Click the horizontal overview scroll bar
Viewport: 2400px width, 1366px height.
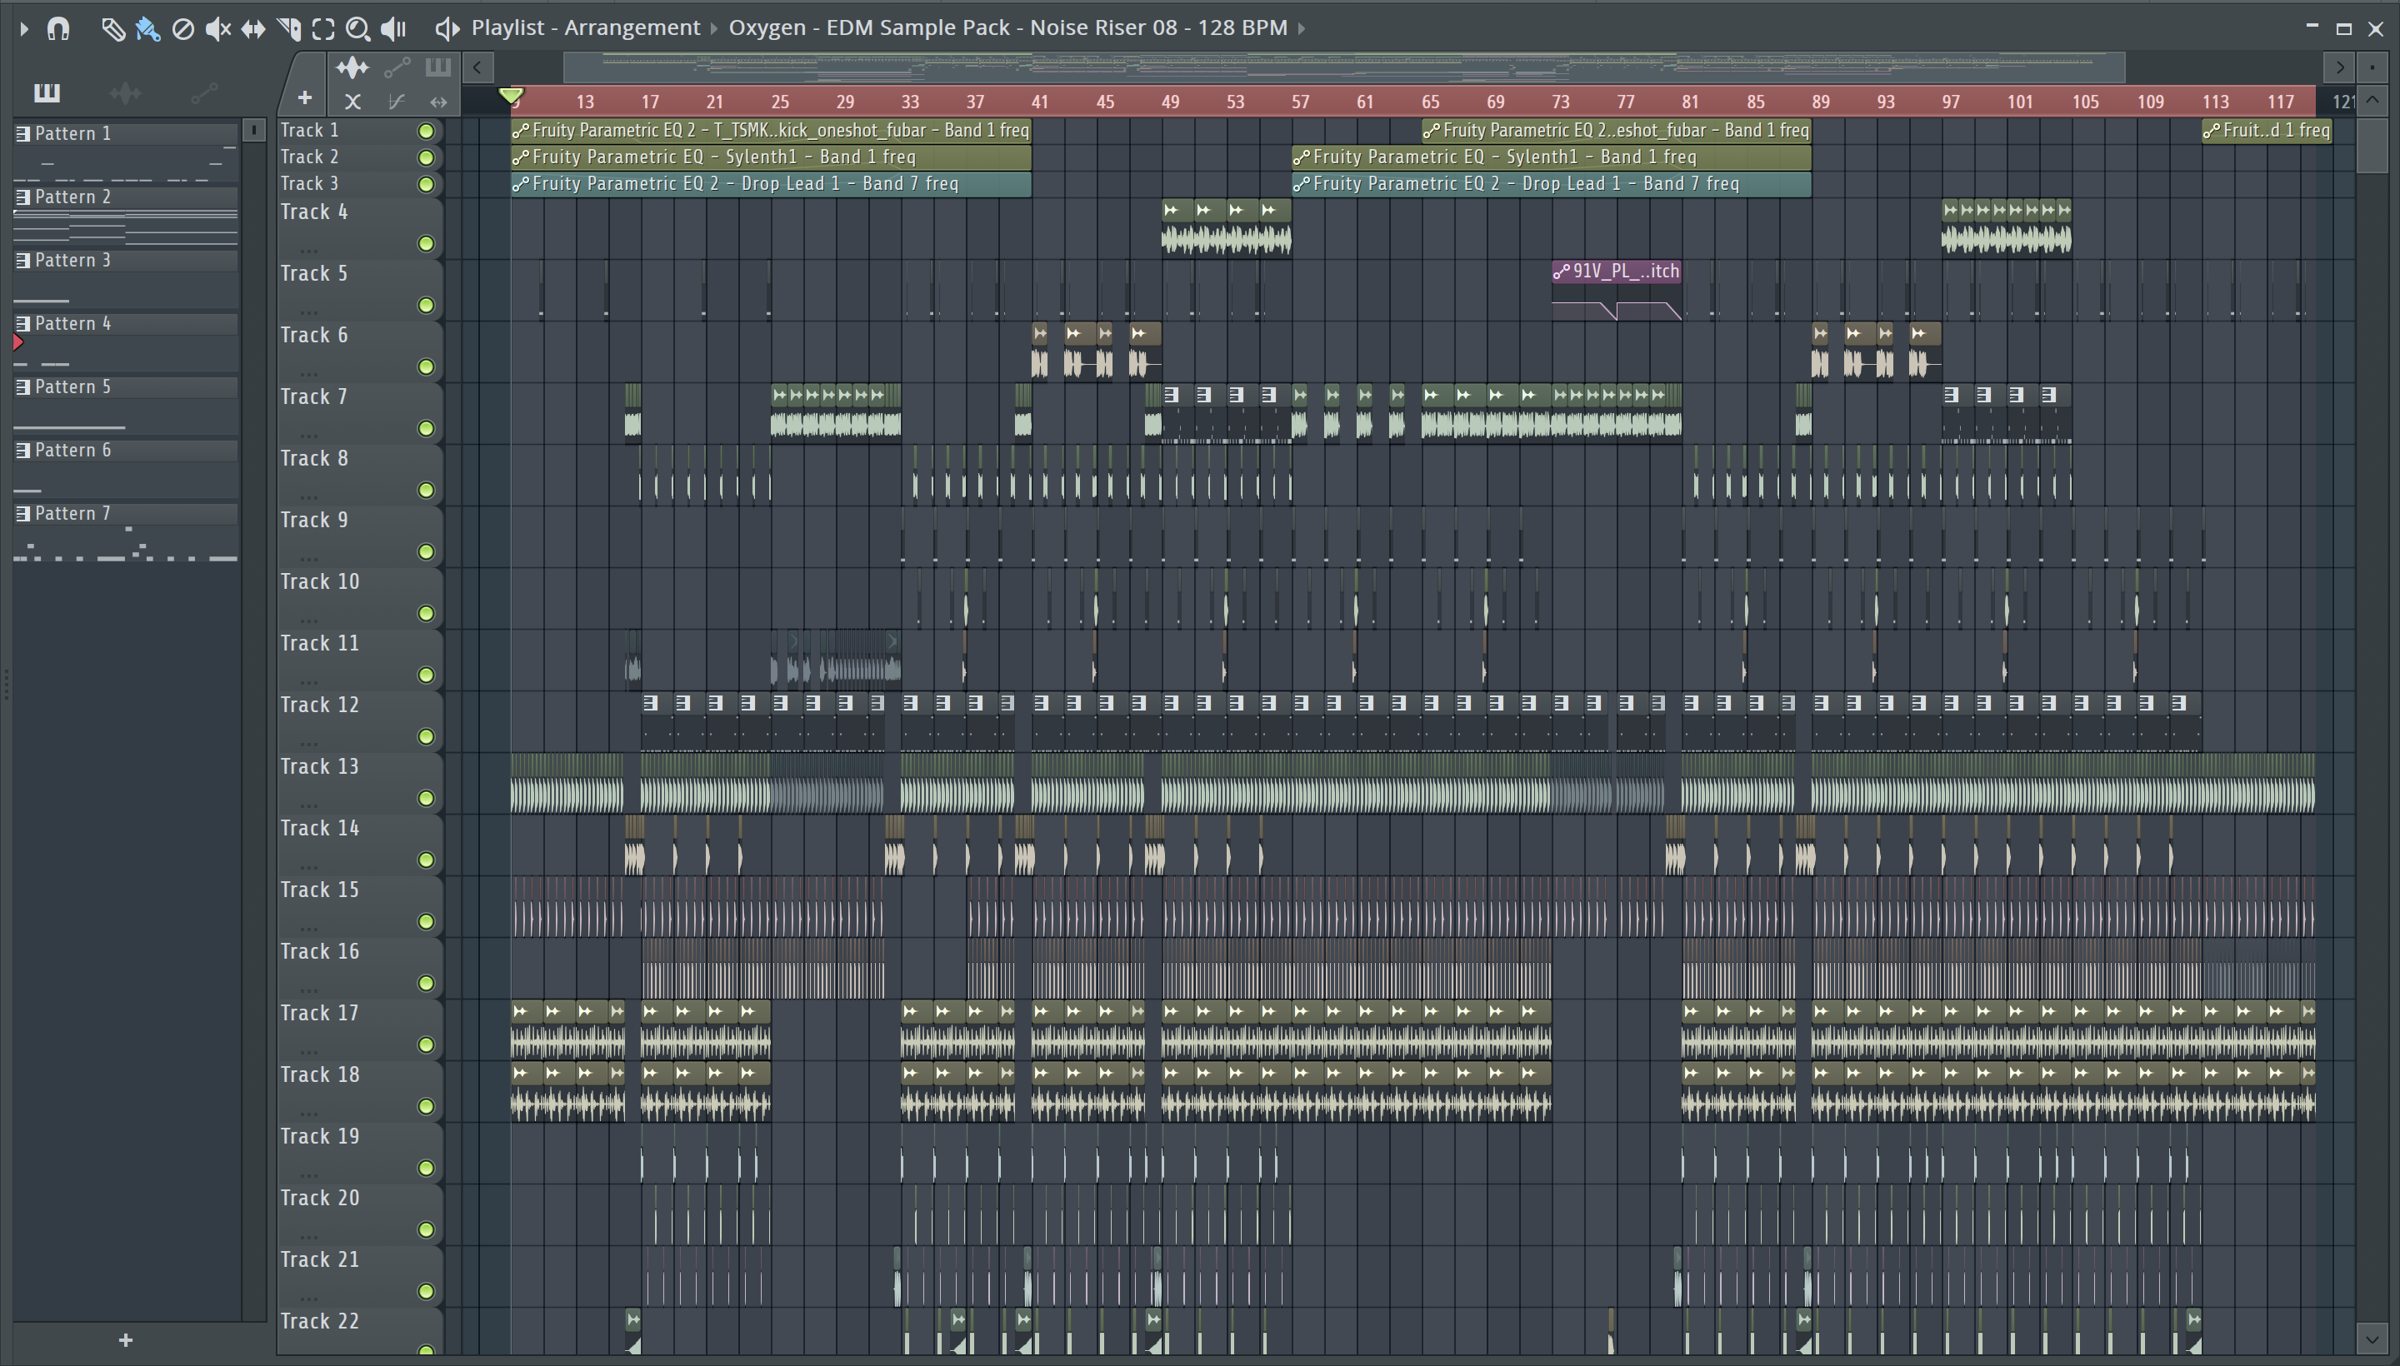coord(1343,67)
